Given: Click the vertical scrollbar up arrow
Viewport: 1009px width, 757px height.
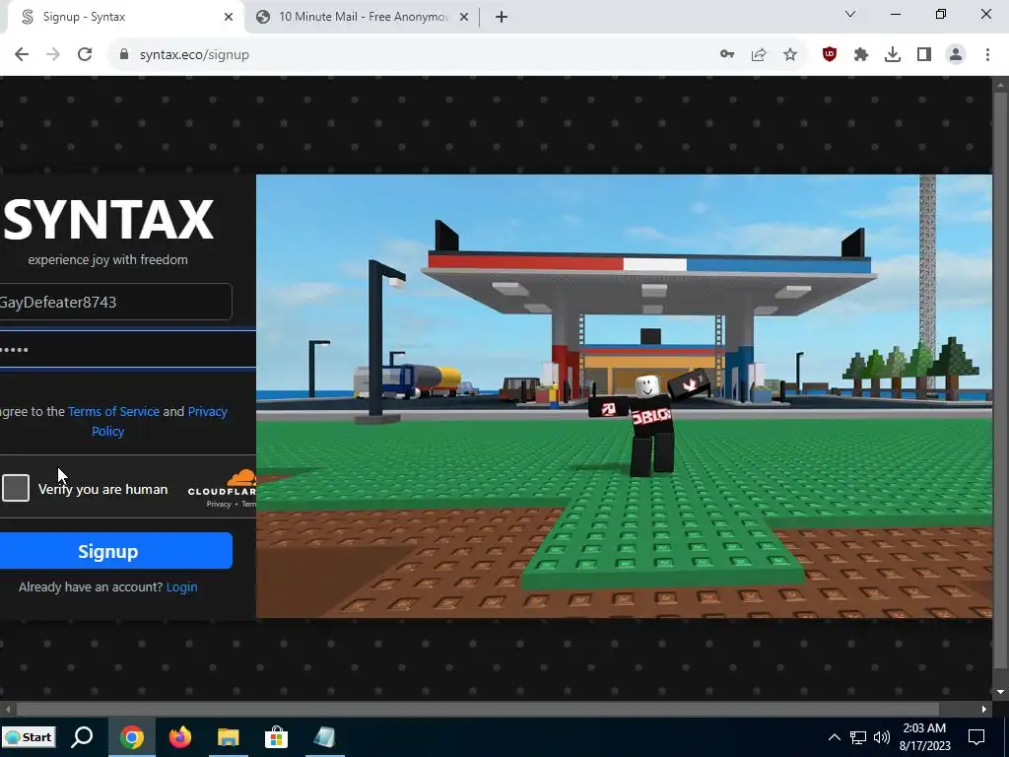Looking at the screenshot, I should coord(1001,85).
